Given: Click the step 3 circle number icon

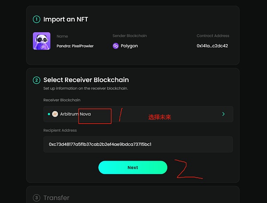Looking at the screenshot, I should click(x=36, y=198).
